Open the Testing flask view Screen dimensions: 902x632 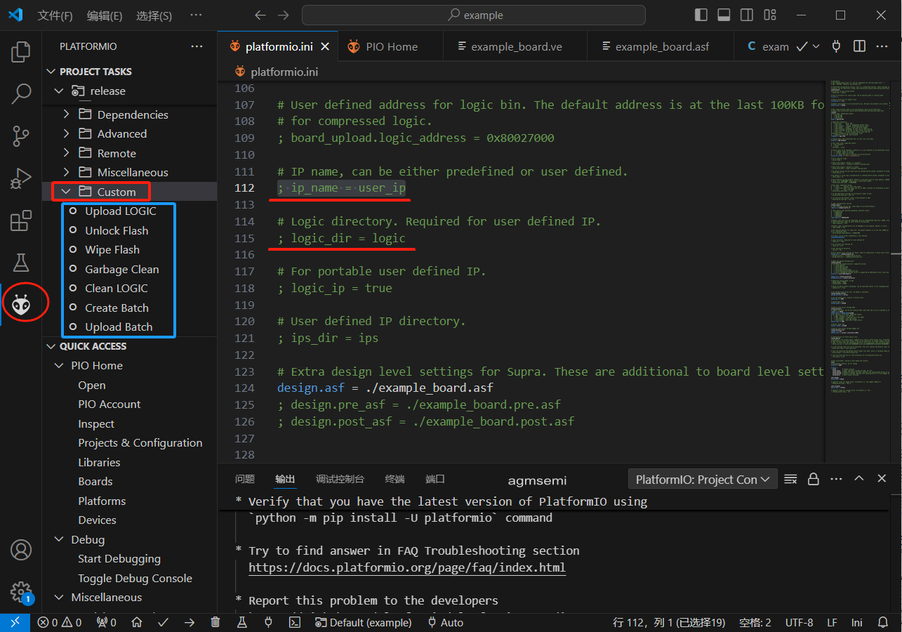[21, 262]
